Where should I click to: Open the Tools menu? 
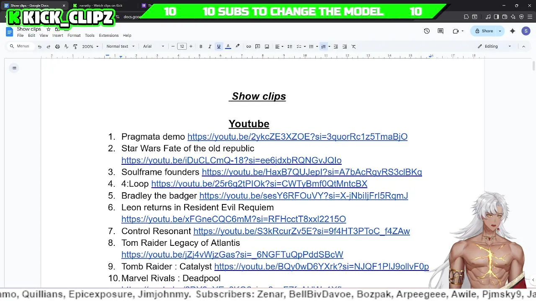[x=90, y=36]
